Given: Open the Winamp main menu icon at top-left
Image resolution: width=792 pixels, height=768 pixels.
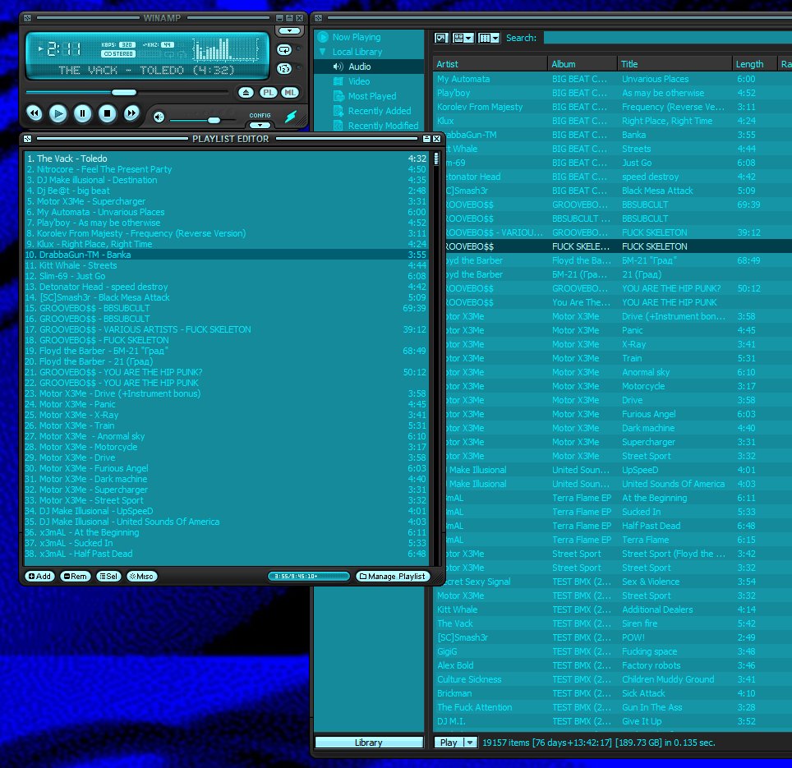Looking at the screenshot, I should [27, 18].
